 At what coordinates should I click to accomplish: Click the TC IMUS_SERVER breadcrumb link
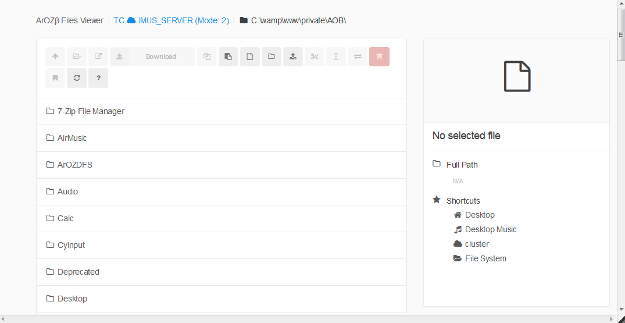tap(171, 20)
